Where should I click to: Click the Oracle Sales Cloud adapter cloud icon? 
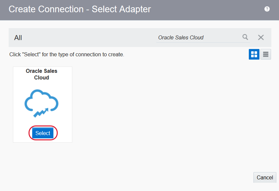[x=41, y=102]
